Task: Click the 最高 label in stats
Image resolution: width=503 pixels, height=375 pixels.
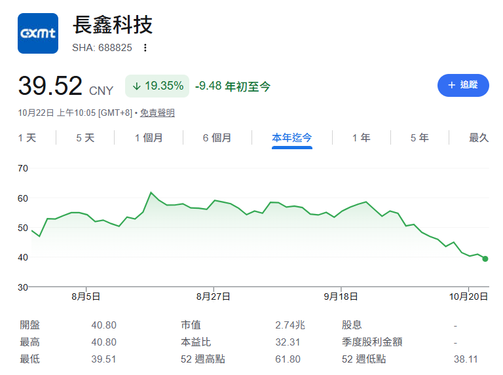Action: click(30, 342)
